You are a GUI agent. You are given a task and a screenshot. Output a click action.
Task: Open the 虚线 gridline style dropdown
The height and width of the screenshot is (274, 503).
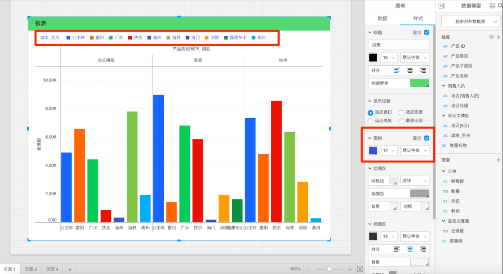tap(415, 181)
